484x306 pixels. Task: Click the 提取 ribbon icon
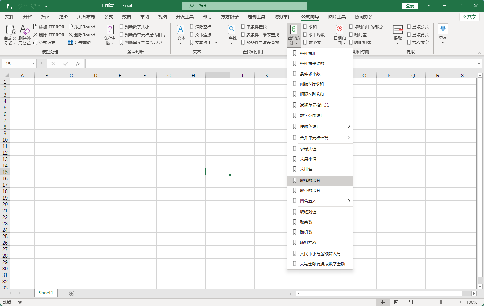tap(397, 30)
